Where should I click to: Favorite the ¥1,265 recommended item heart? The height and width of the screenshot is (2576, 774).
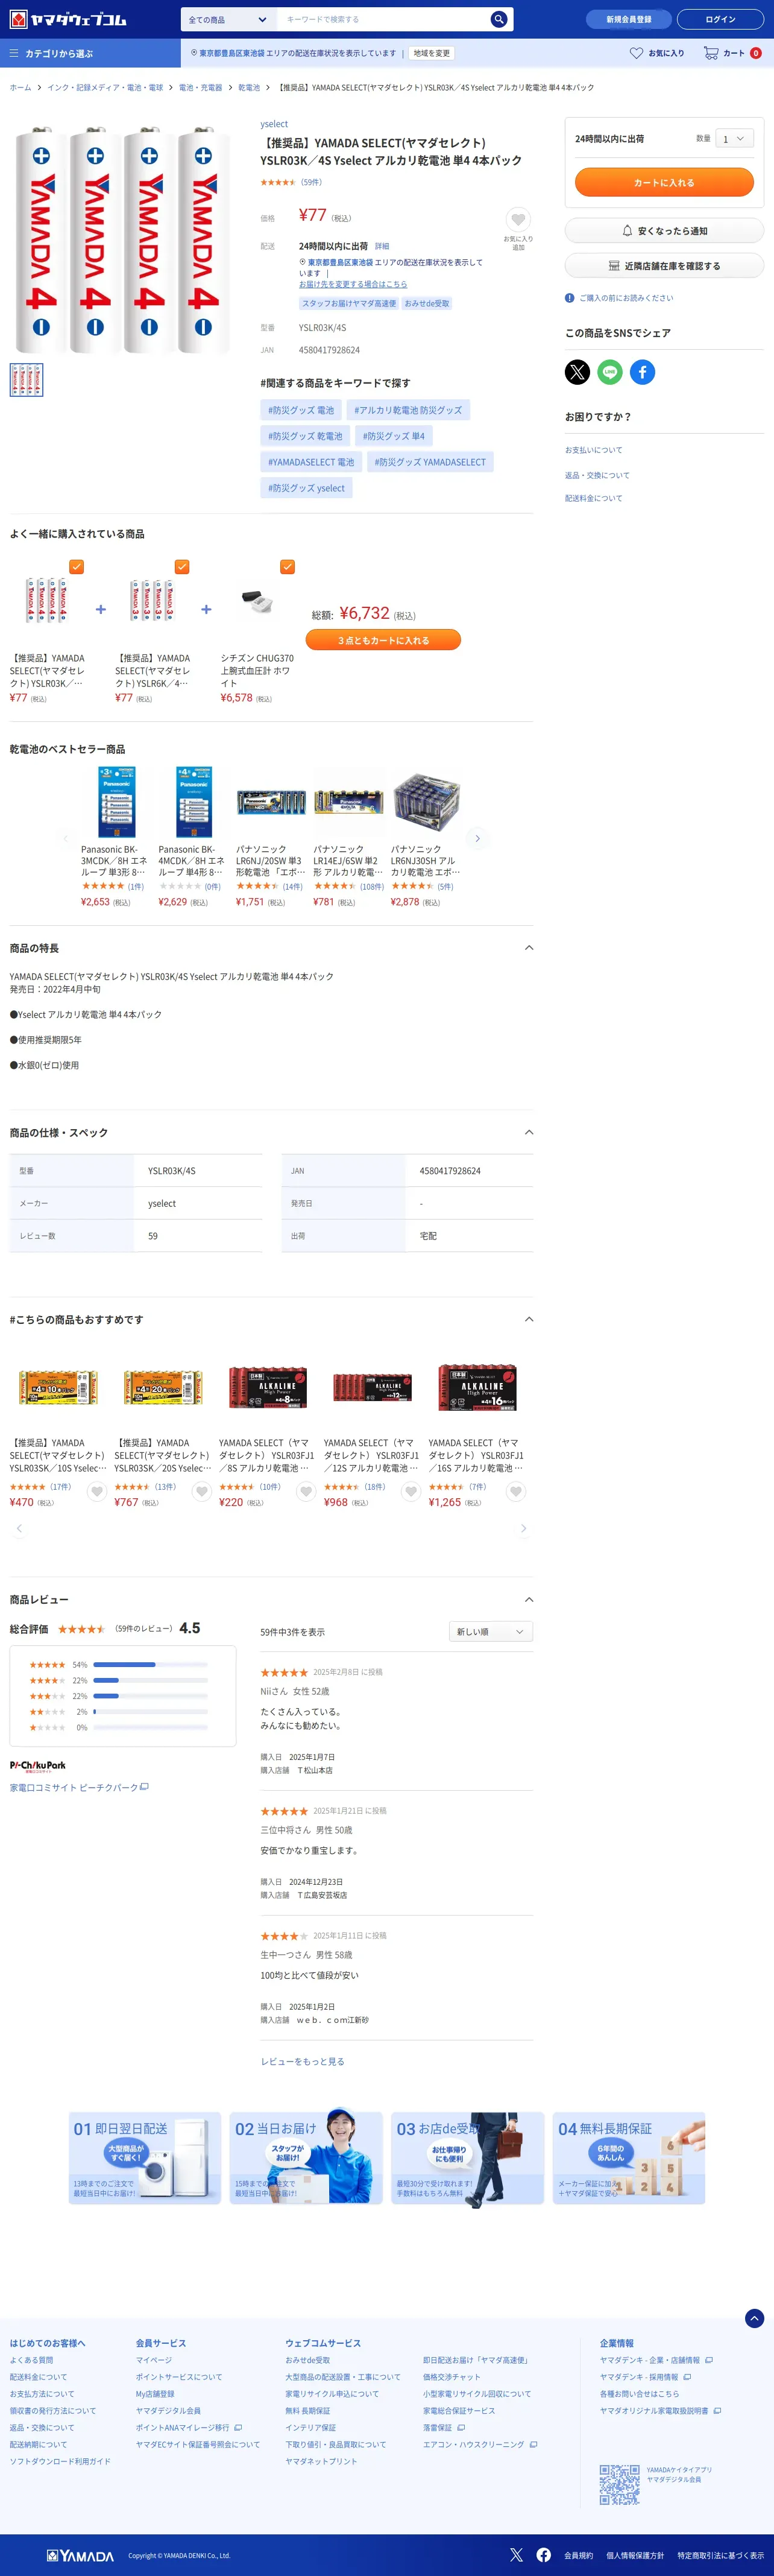click(x=516, y=1491)
